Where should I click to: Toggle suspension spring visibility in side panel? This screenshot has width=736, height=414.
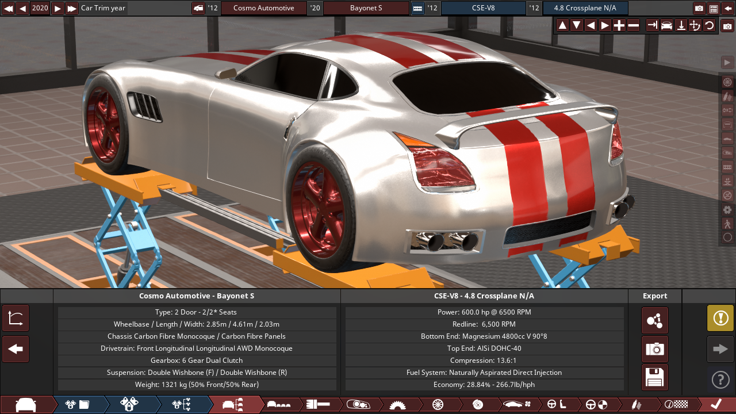727,96
